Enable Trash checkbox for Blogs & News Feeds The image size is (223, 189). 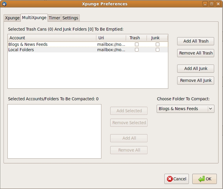[x=137, y=44]
